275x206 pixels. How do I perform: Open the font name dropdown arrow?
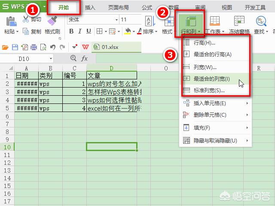[116, 20]
